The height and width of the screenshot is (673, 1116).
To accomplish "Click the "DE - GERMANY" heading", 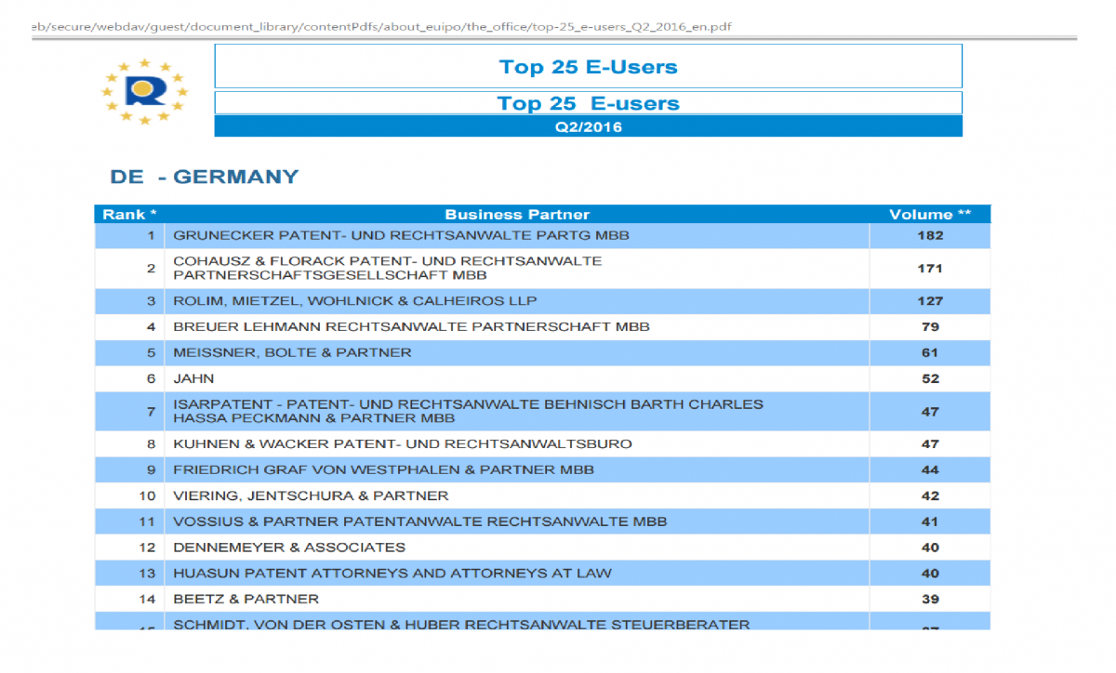I will (x=205, y=177).
